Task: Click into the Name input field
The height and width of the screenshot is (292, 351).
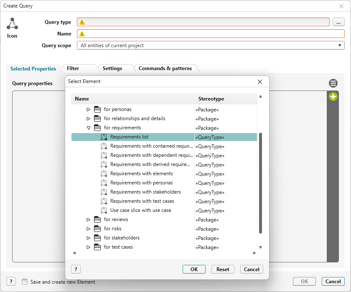Action: [x=211, y=34]
